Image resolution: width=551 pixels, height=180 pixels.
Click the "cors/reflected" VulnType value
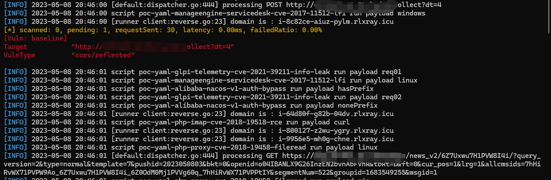coord(103,55)
